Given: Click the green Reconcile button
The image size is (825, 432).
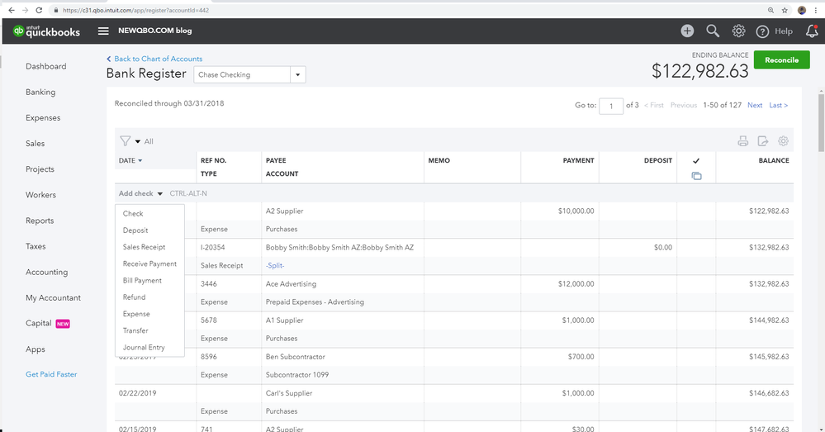Looking at the screenshot, I should click(781, 60).
